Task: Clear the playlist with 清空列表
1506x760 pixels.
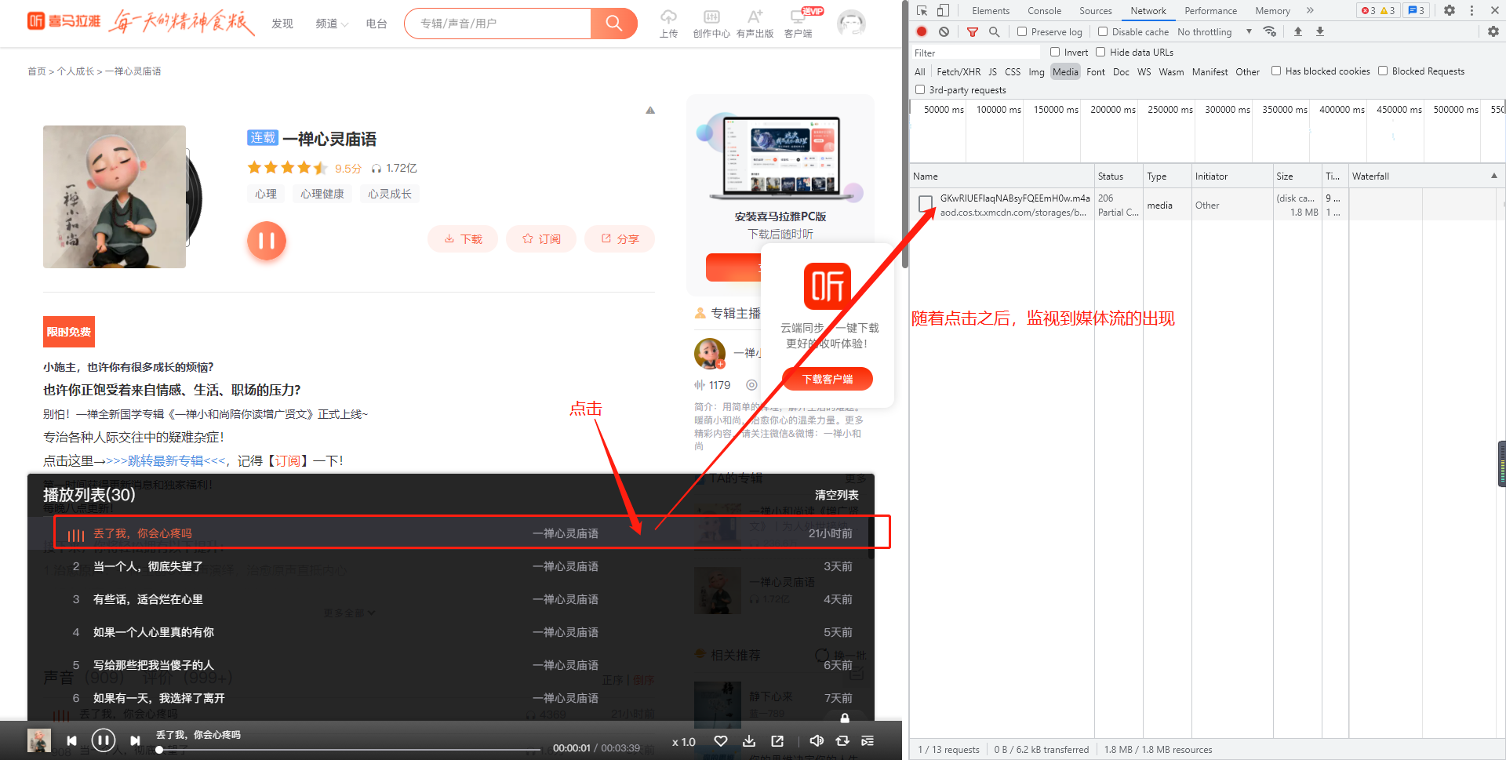Action: pyautogui.click(x=836, y=495)
